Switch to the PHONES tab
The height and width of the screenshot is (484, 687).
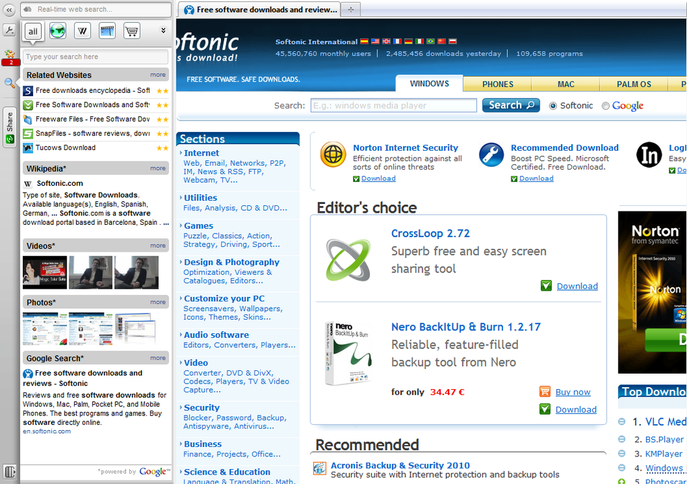(497, 84)
